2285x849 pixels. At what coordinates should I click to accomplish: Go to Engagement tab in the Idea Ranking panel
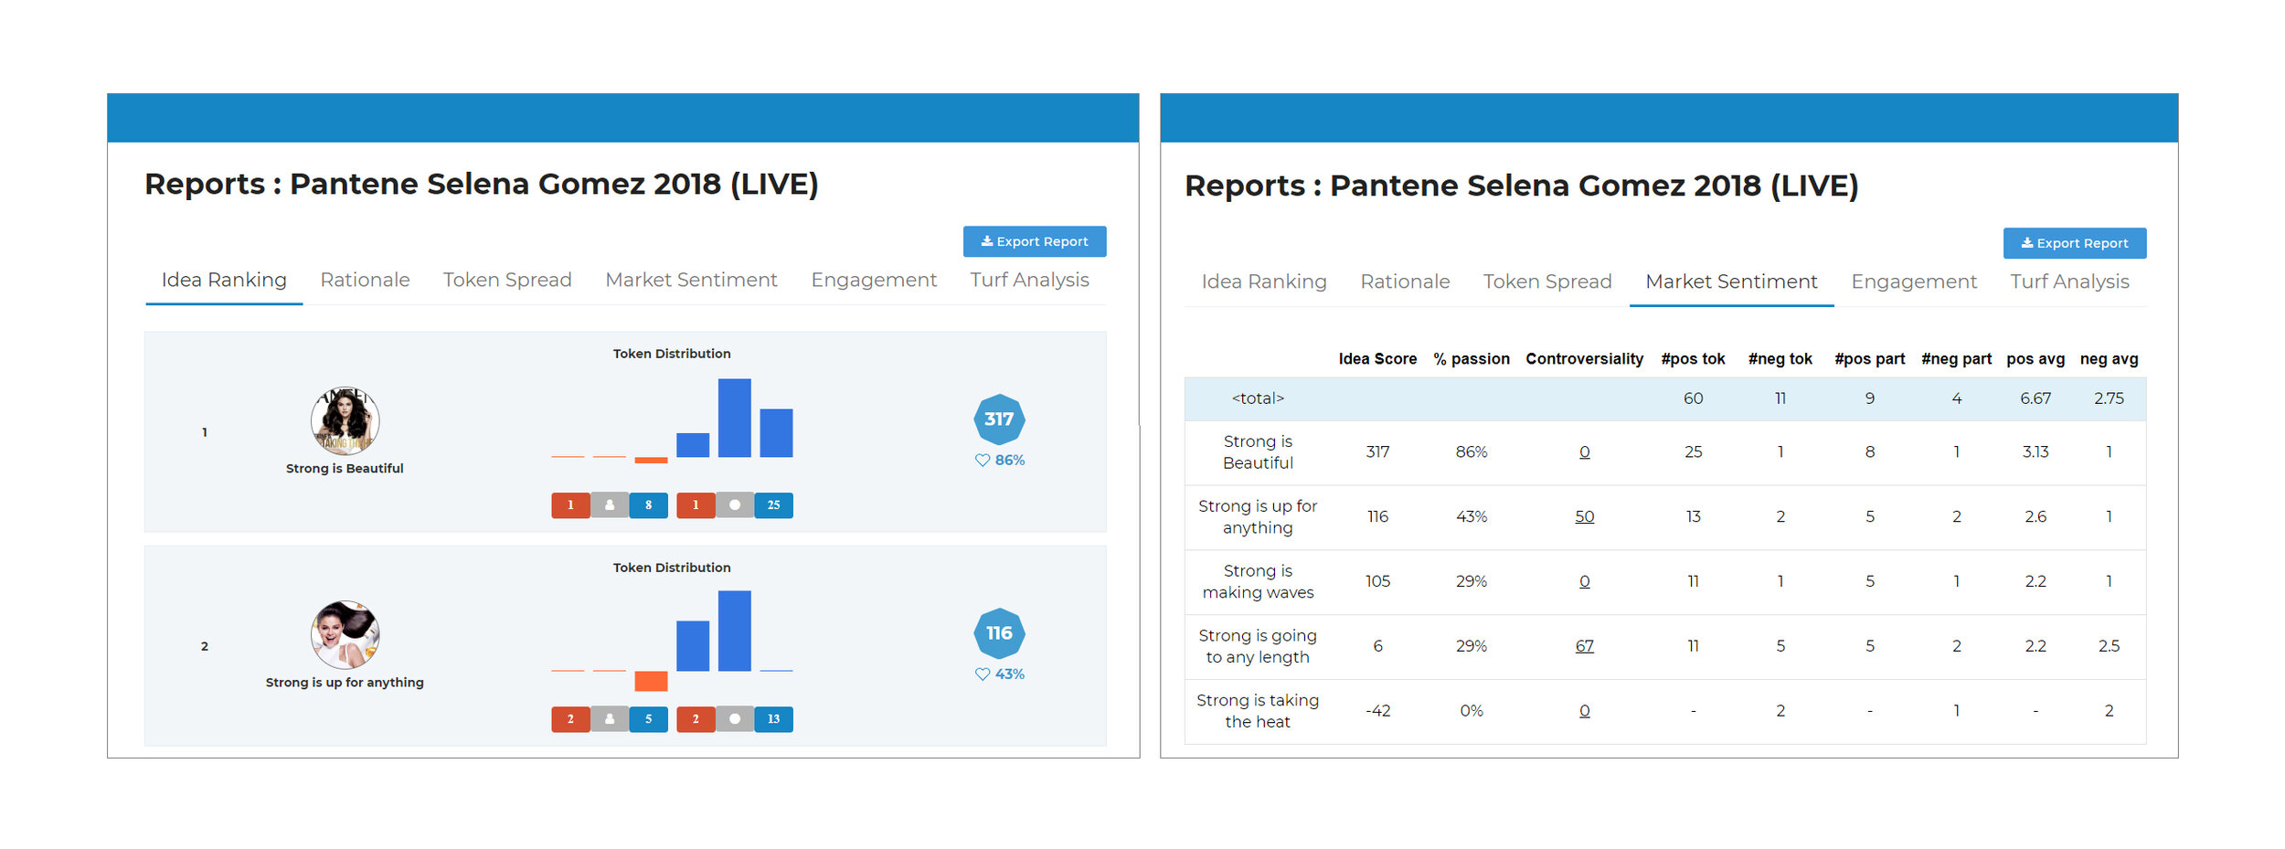[x=874, y=280]
